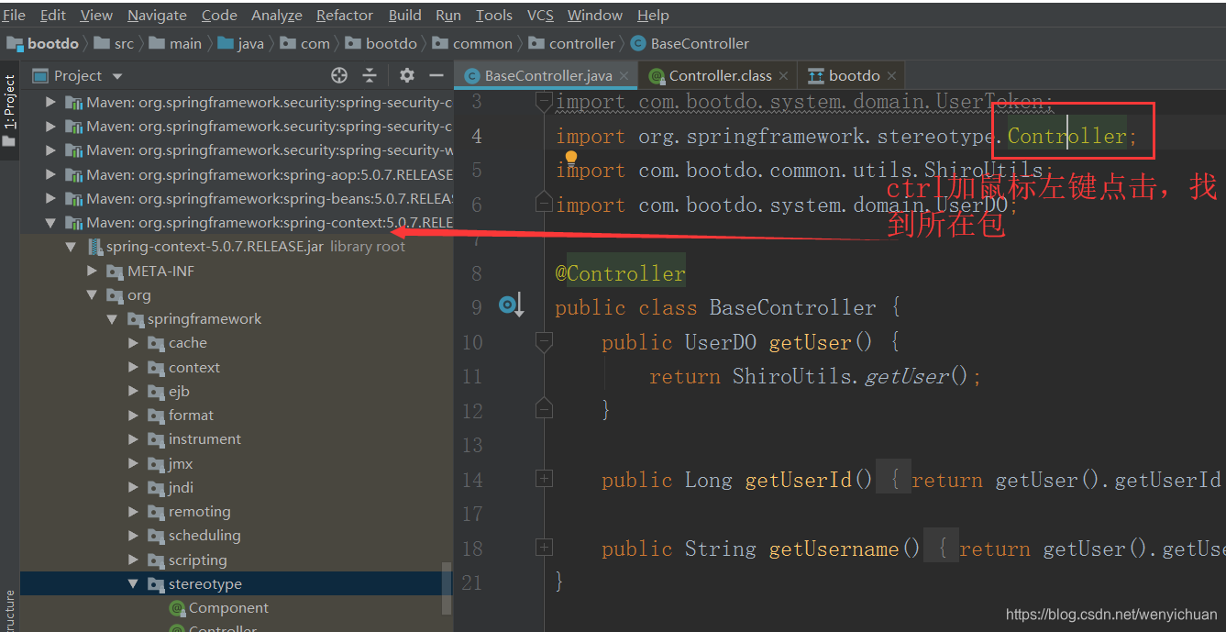This screenshot has height=632, width=1226.
Task: Click the collapse all icon in Project panel
Action: click(x=370, y=75)
